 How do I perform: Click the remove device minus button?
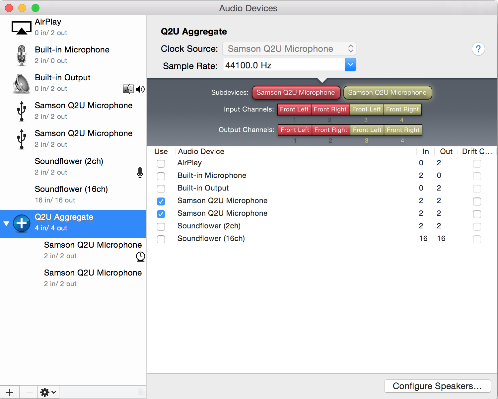click(x=29, y=392)
